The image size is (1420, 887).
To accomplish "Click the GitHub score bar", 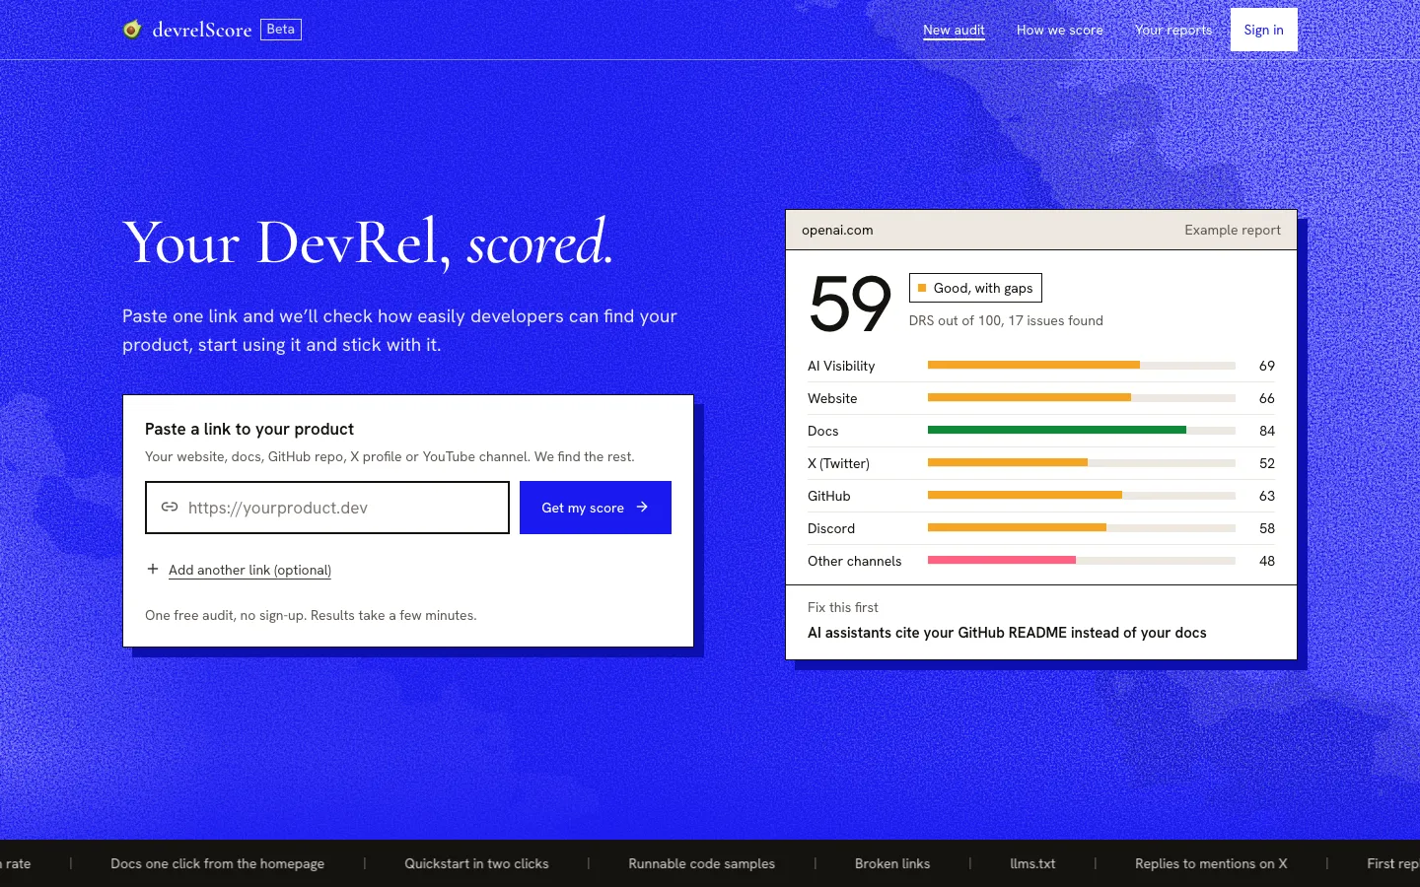I will (x=1082, y=495).
